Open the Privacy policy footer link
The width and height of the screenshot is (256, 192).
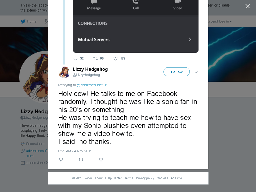pos(145,178)
